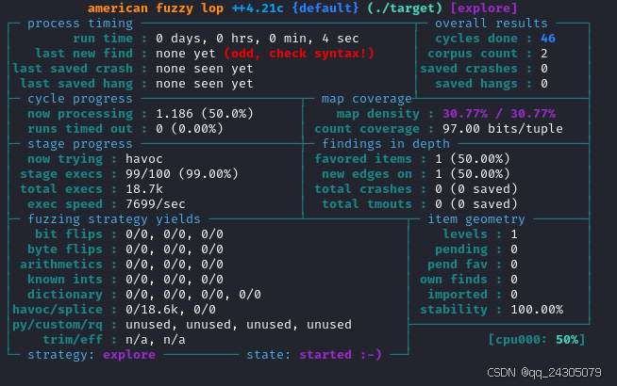617x386 pixels.
Task: Click the 'byte flips' label
Action: (x=65, y=249)
